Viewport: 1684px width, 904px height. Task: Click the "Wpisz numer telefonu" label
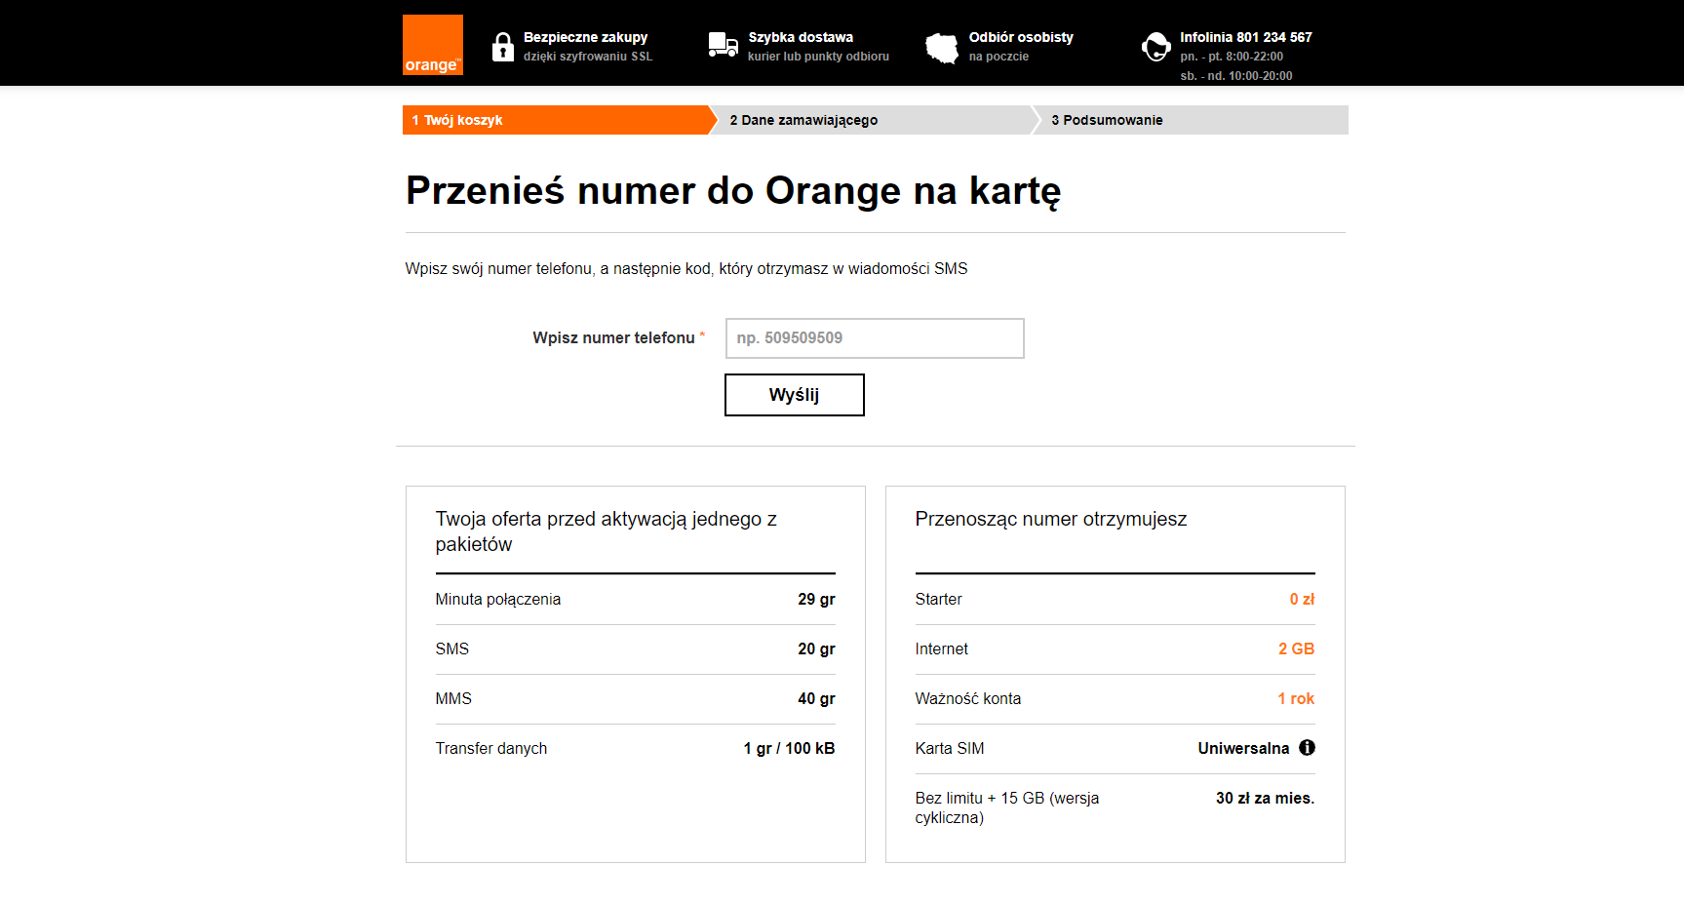tap(613, 338)
